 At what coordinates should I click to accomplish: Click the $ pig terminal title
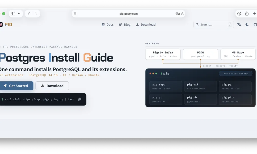coord(165,73)
